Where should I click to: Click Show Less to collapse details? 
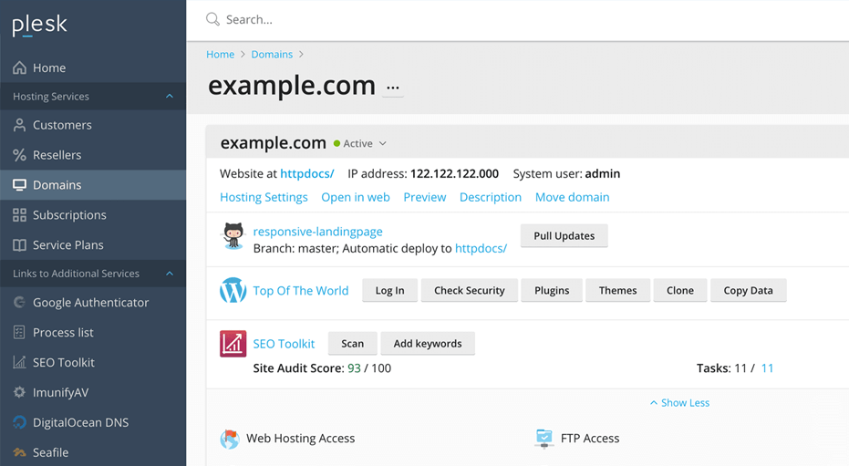[x=679, y=403]
